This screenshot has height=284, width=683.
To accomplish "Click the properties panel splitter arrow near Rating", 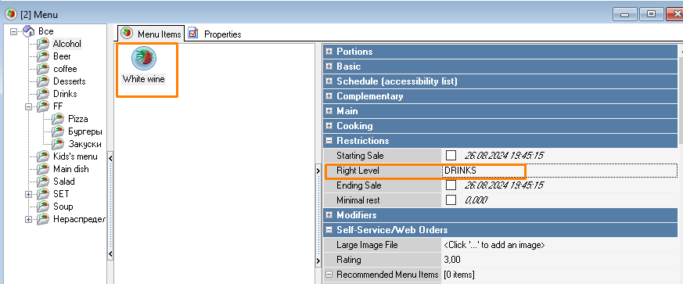I will 318,261.
